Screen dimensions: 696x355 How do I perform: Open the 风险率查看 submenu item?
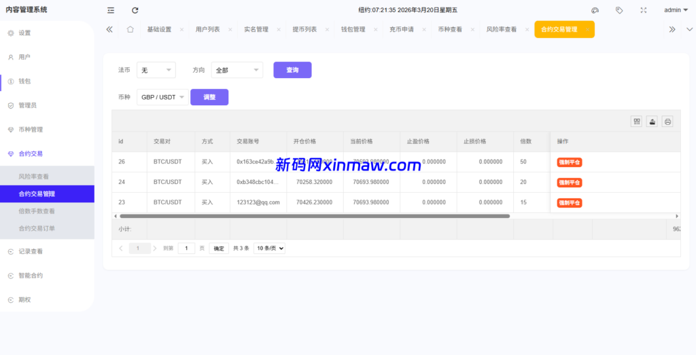[x=47, y=176]
